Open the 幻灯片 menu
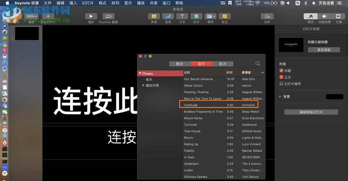This screenshot has width=348, height=181. 88,3
